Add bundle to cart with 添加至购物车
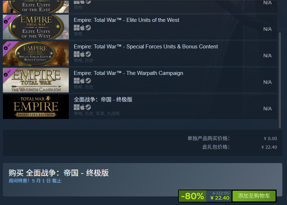This screenshot has height=205, width=287. tap(254, 196)
